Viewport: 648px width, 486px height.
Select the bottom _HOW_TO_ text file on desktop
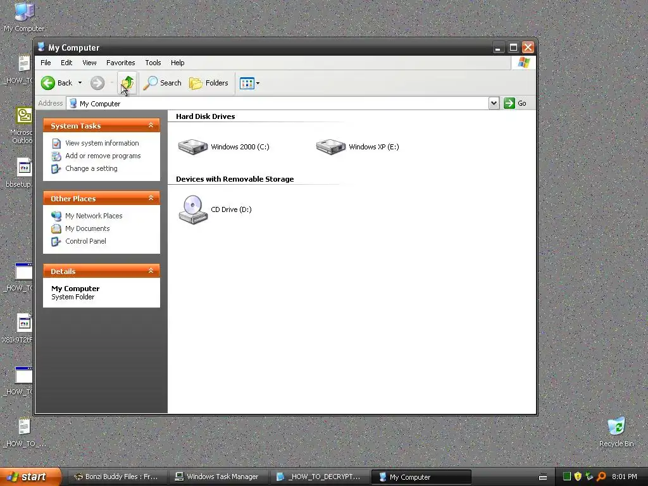tap(25, 433)
